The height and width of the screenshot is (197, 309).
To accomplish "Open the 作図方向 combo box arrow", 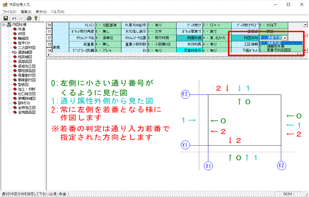I will click(x=284, y=38).
